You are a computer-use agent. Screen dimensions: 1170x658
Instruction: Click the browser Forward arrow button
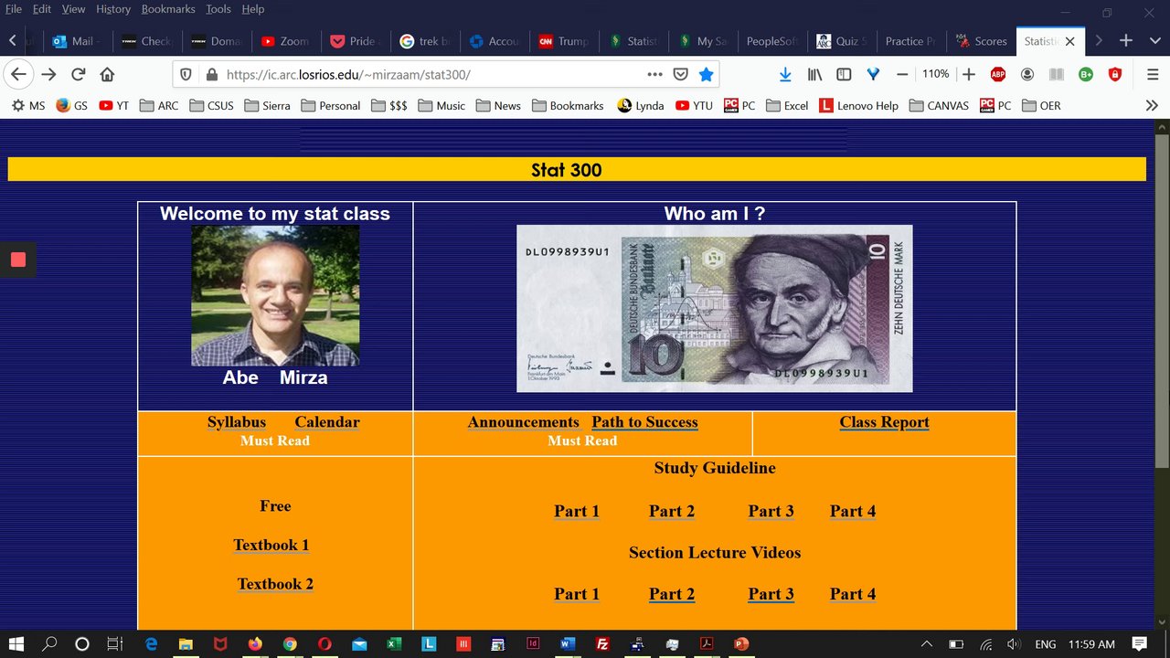(48, 74)
